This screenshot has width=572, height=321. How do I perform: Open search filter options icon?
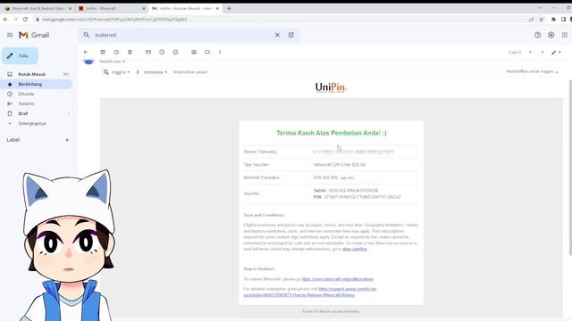pos(290,35)
